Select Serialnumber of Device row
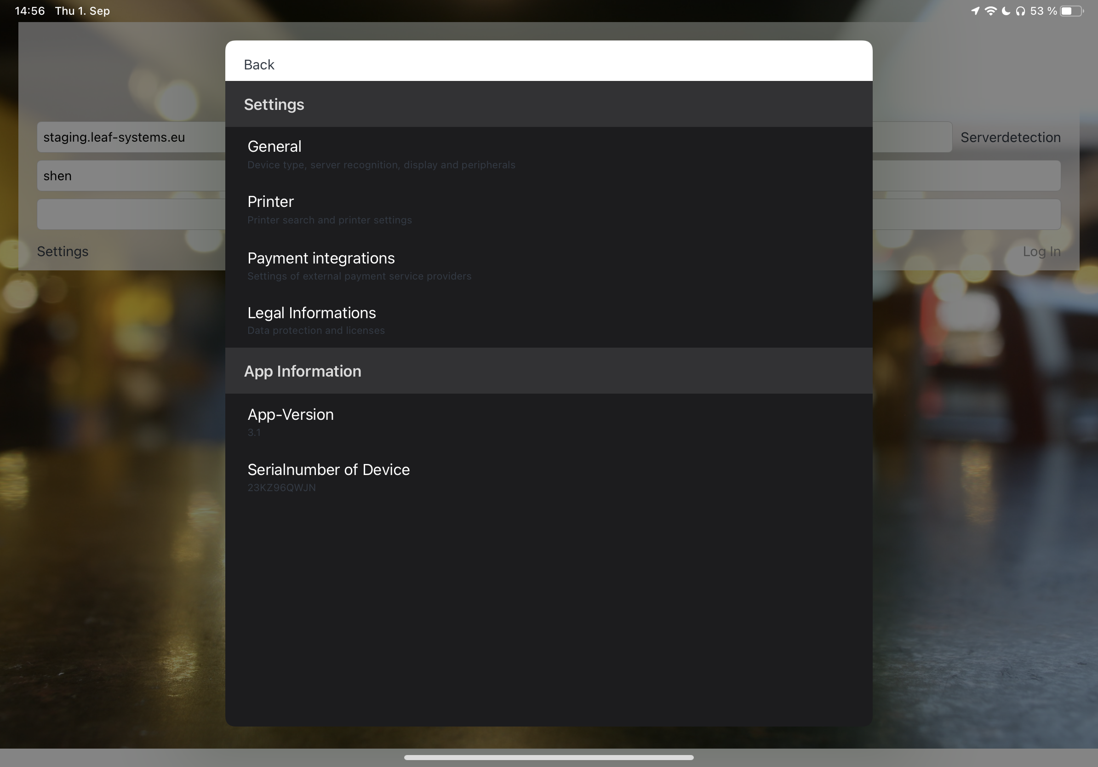1098x767 pixels. pos(328,469)
